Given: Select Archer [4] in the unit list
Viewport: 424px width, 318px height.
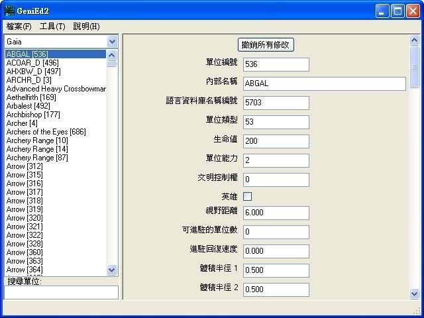Looking at the screenshot, I should 56,123.
